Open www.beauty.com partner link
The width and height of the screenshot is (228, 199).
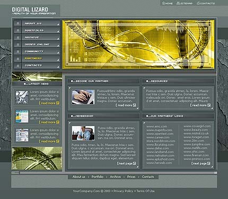(196, 130)
